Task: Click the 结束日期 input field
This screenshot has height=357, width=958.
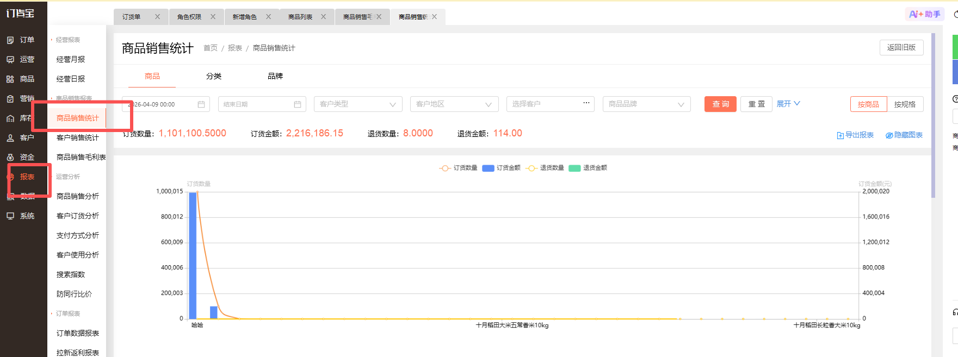Action: pos(262,104)
